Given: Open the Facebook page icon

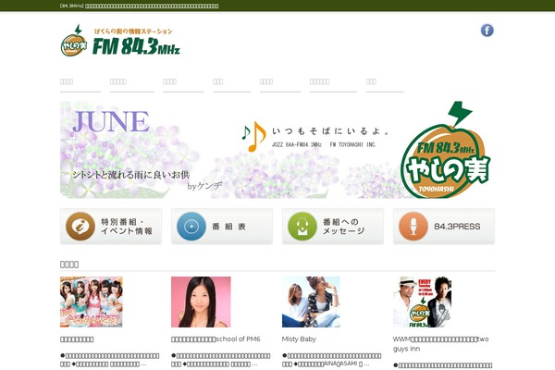Looking at the screenshot, I should click(x=487, y=31).
